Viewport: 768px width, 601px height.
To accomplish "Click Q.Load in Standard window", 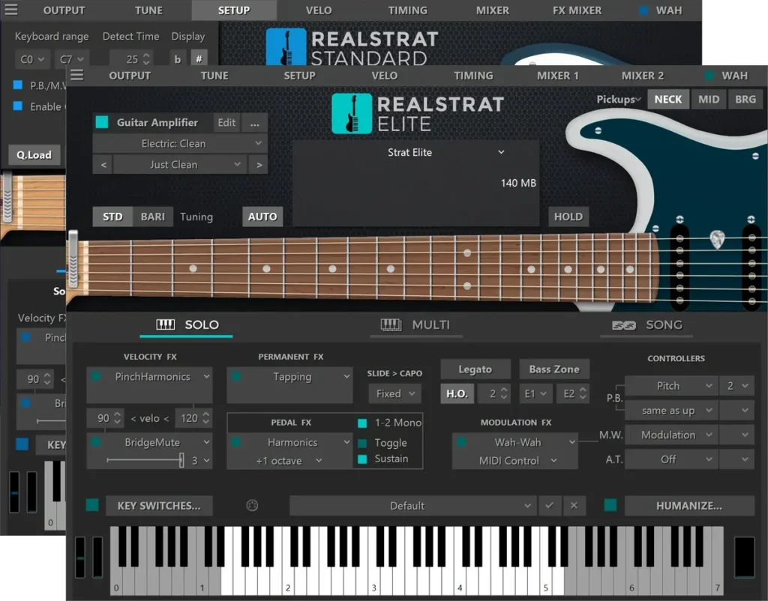I will pos(34,154).
